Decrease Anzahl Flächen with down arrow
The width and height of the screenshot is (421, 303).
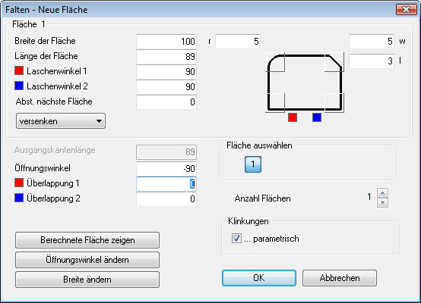click(382, 202)
